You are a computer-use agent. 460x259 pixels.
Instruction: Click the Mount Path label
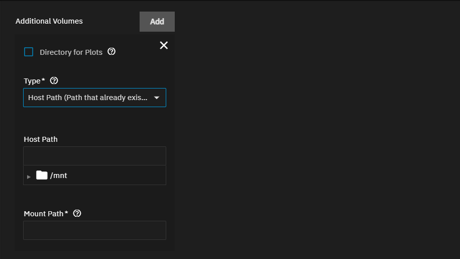click(x=43, y=214)
